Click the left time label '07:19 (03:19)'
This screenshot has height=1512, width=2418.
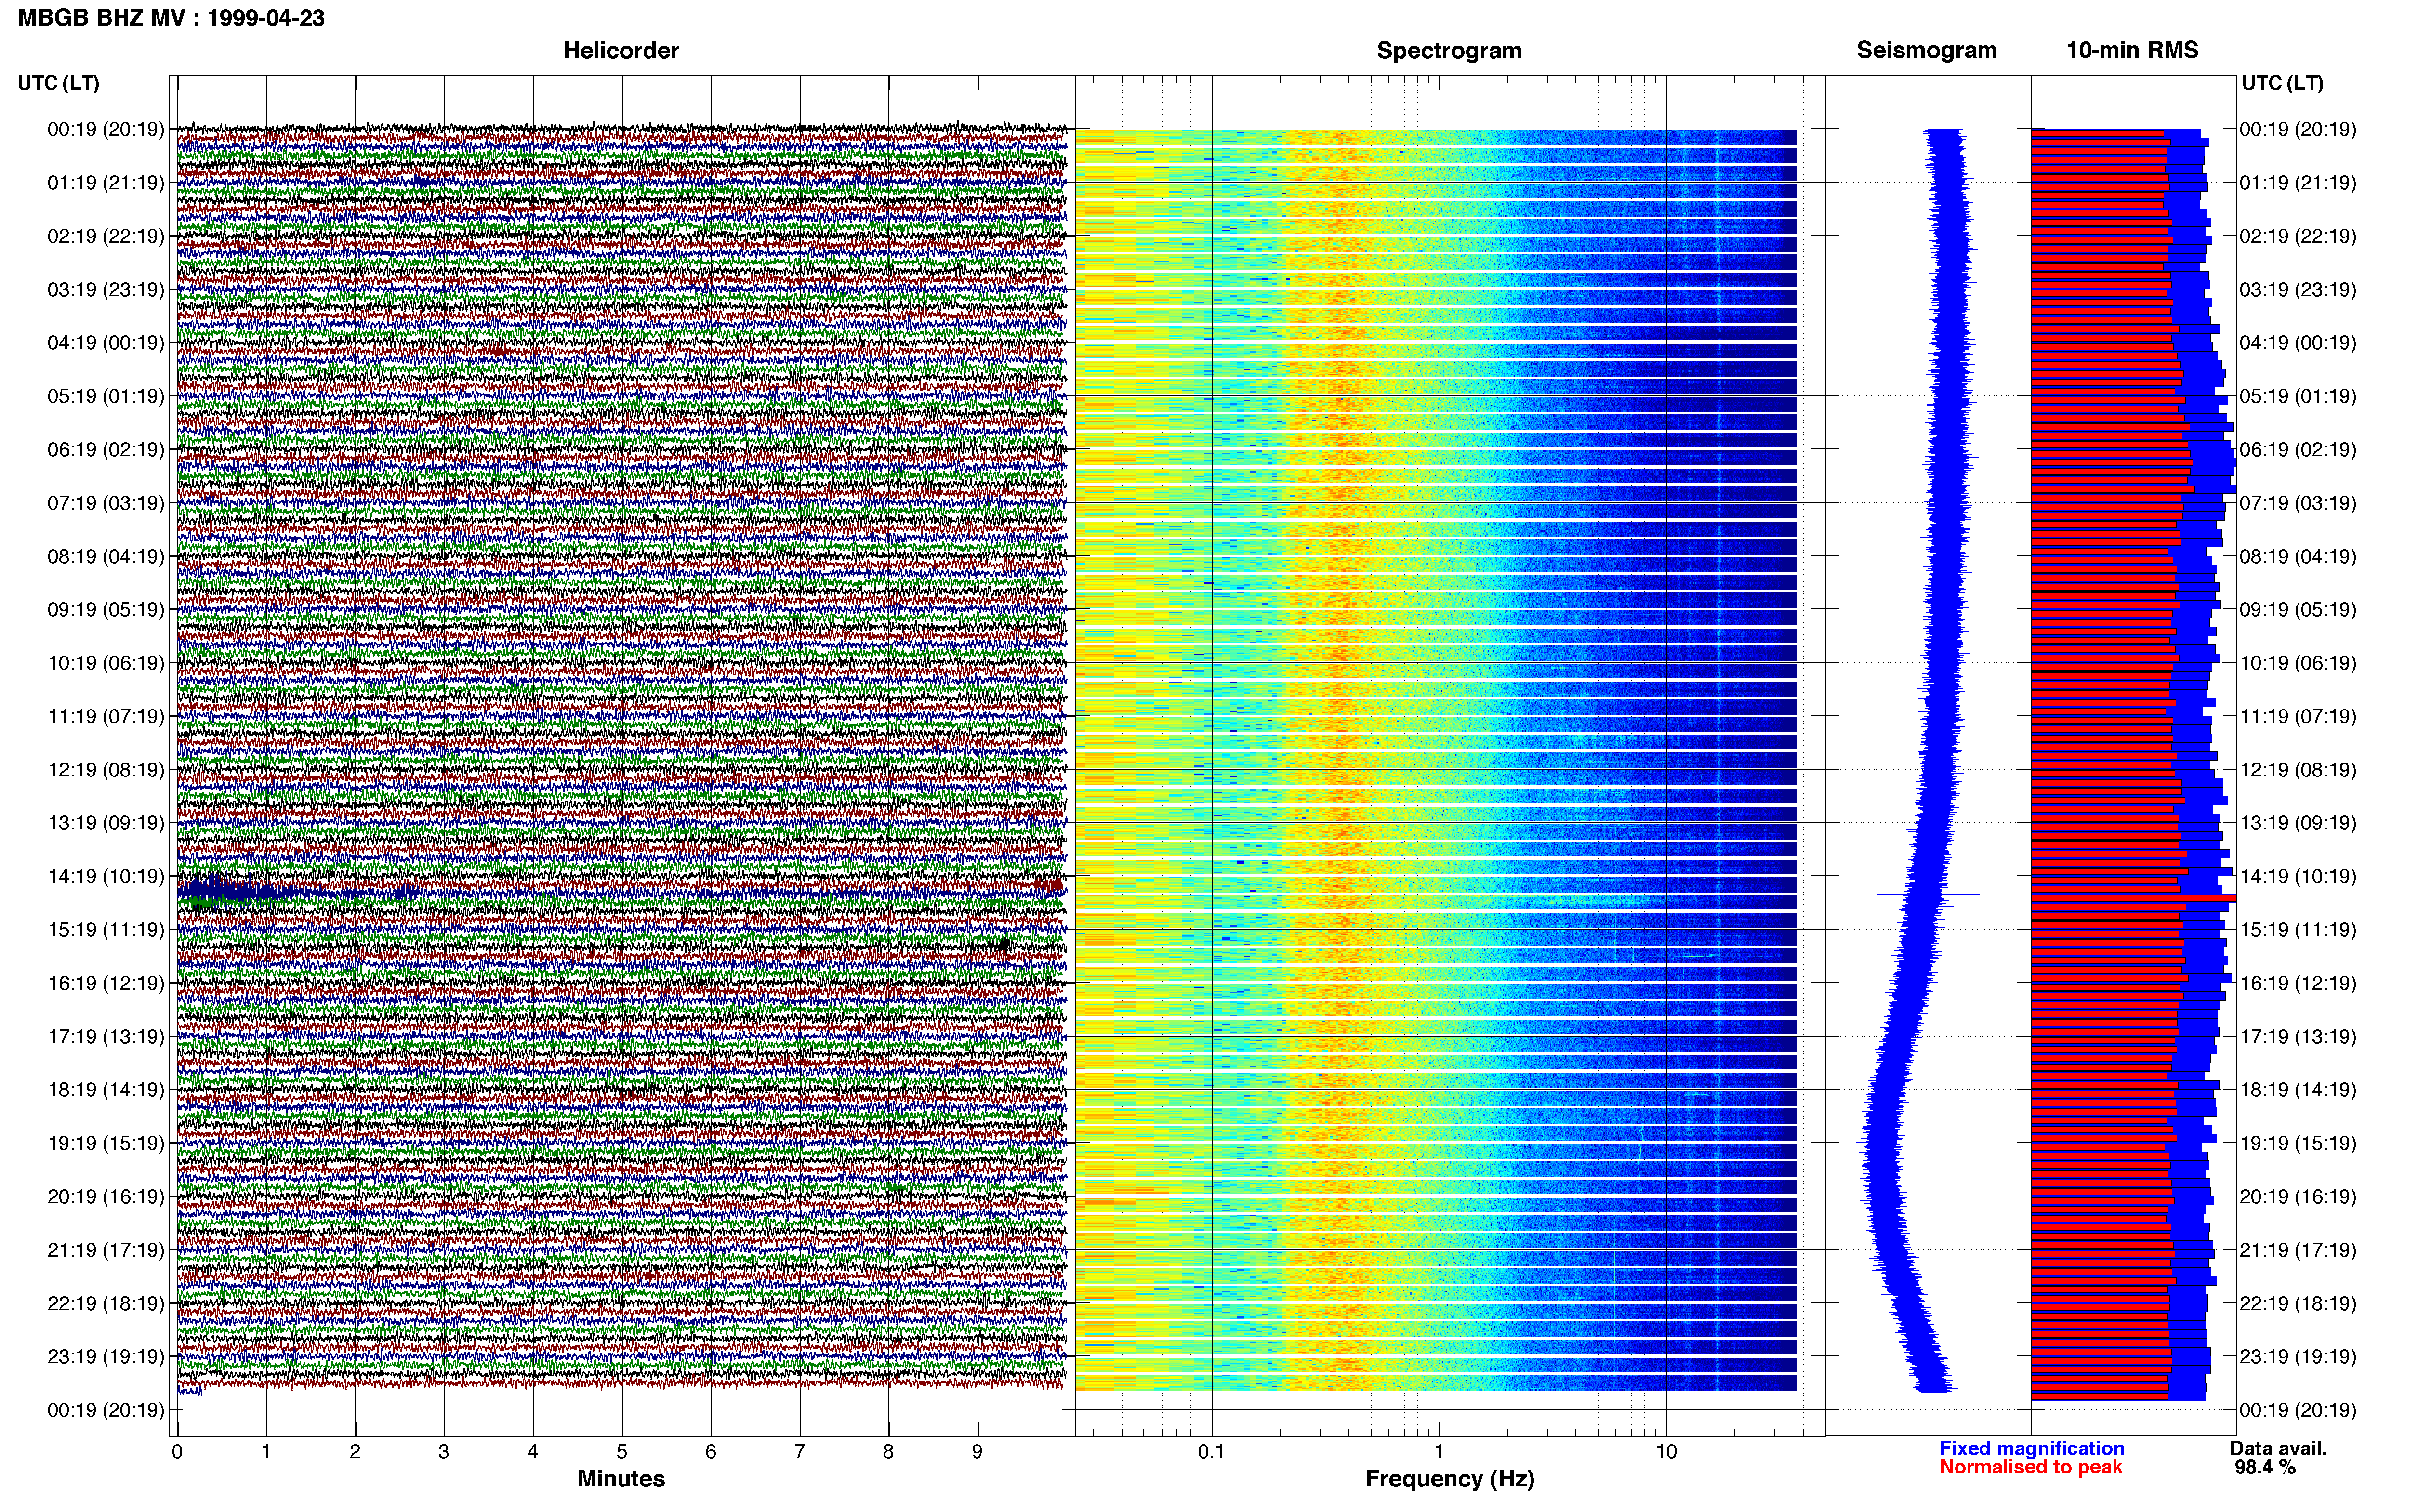click(x=106, y=503)
